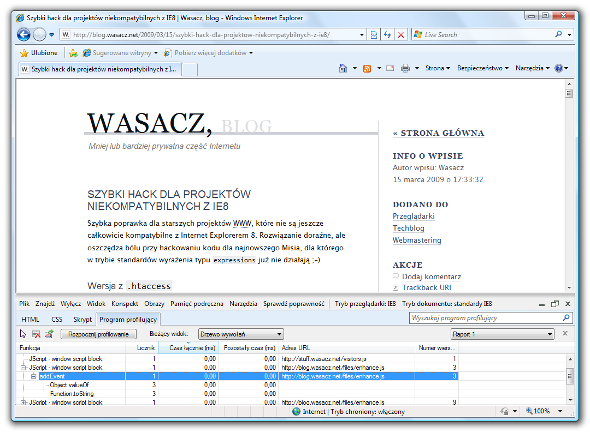Screen dimensions: 590x433
Task: Open the Bieżący widok Drzewo wywołań dropdown
Action: coord(241,334)
